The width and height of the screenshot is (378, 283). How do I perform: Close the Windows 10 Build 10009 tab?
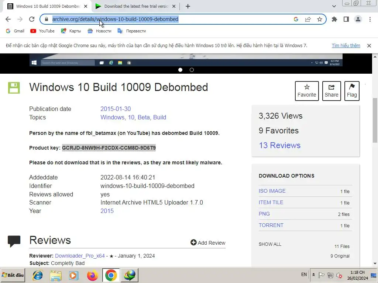coord(86,6)
